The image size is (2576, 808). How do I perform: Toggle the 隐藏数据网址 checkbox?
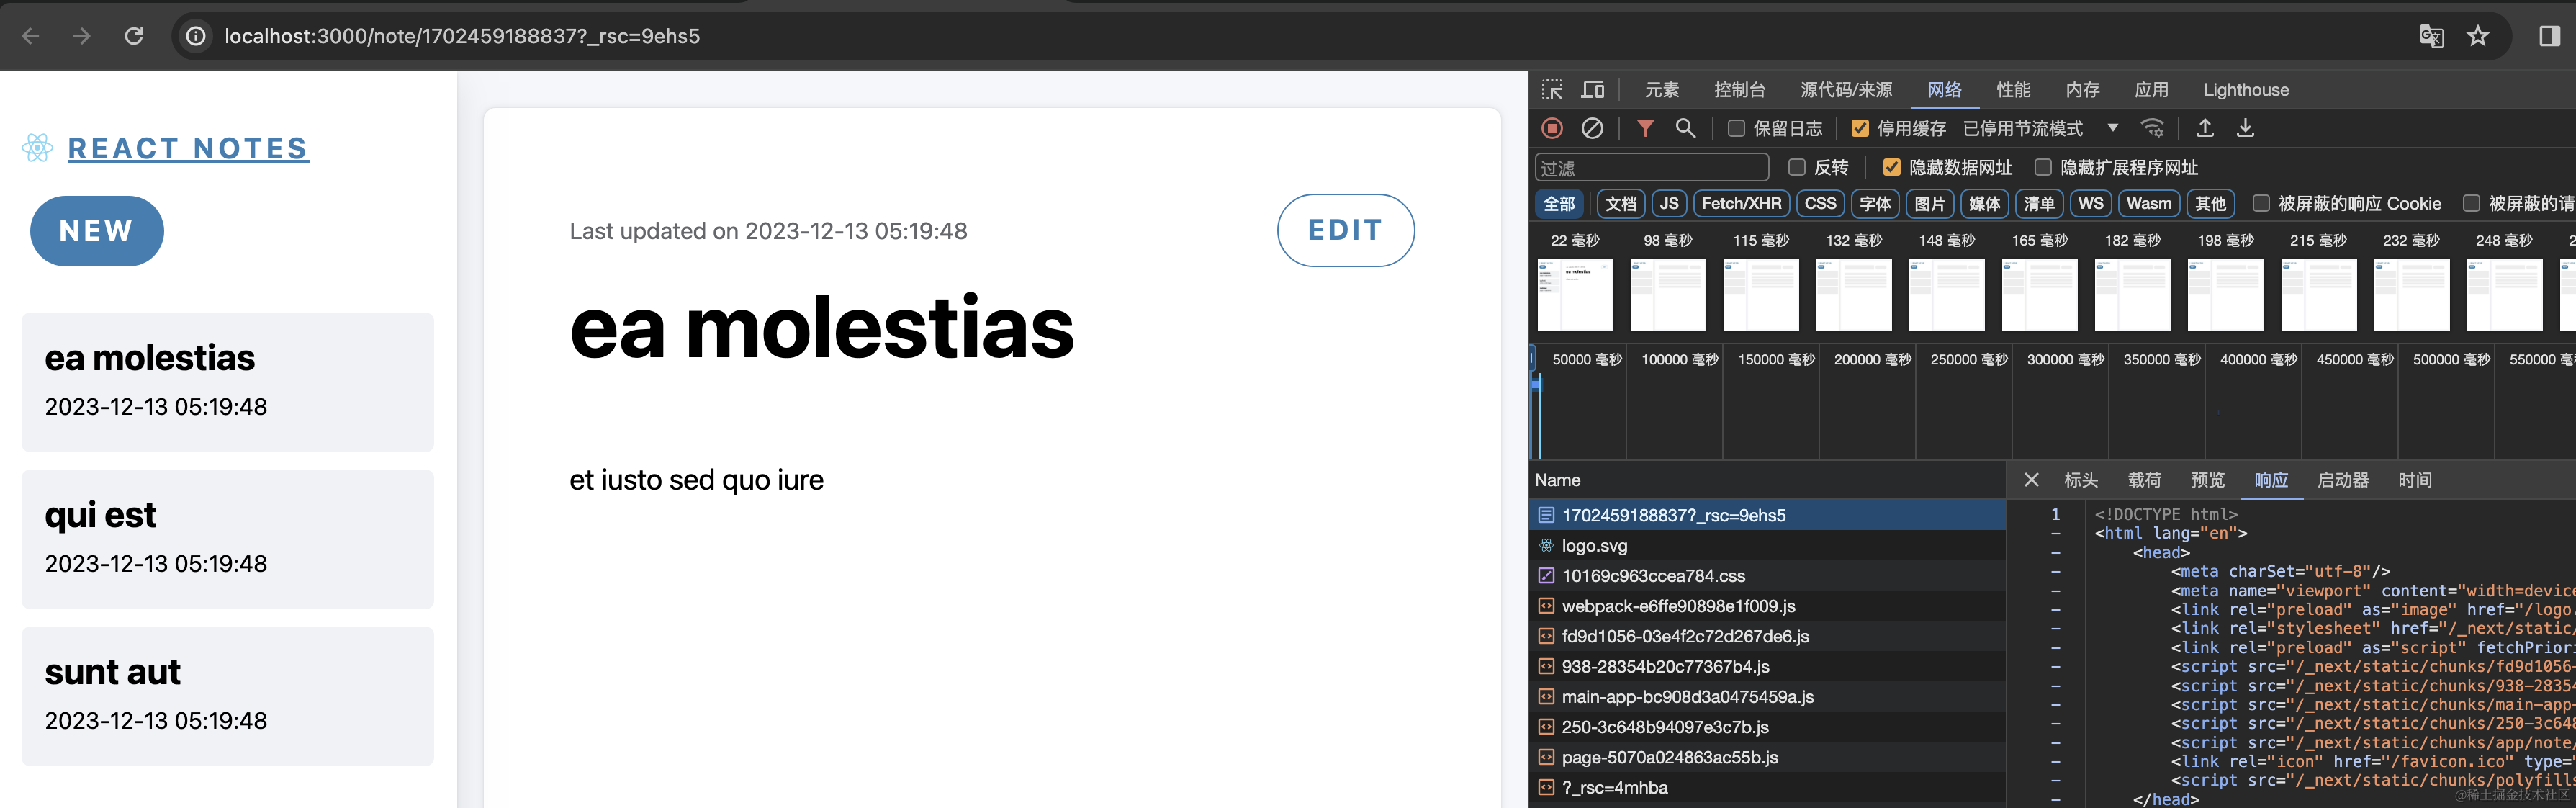(x=1892, y=167)
